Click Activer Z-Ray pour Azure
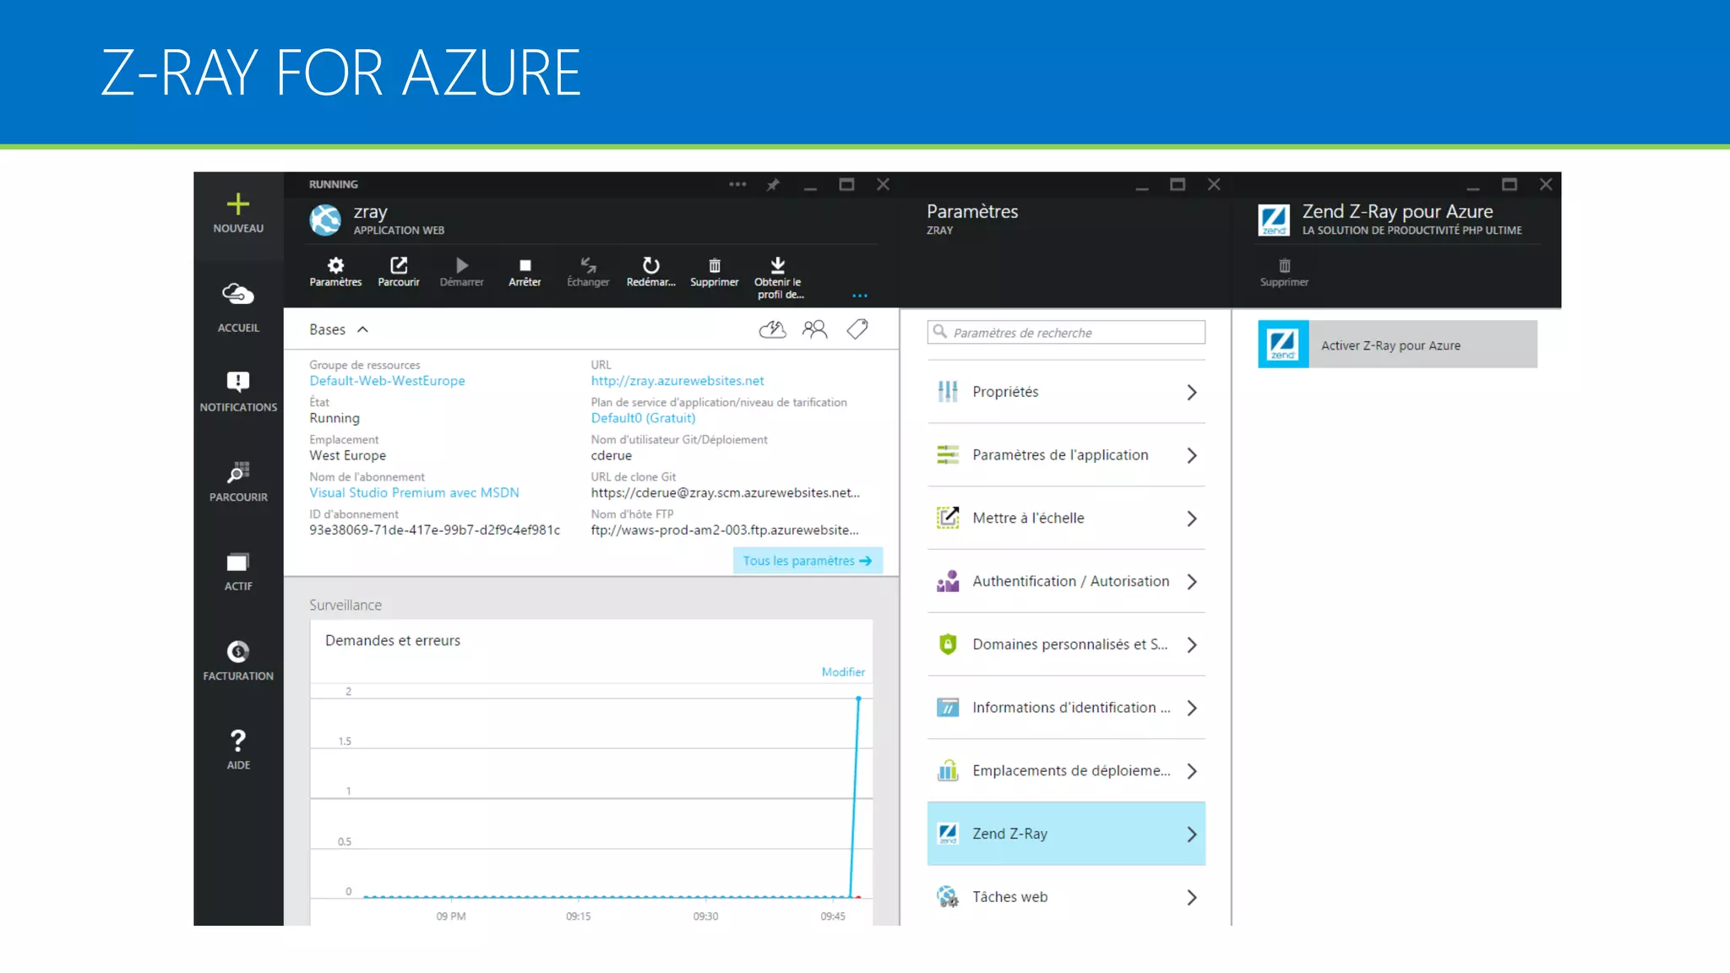The image size is (1730, 973). point(1397,345)
